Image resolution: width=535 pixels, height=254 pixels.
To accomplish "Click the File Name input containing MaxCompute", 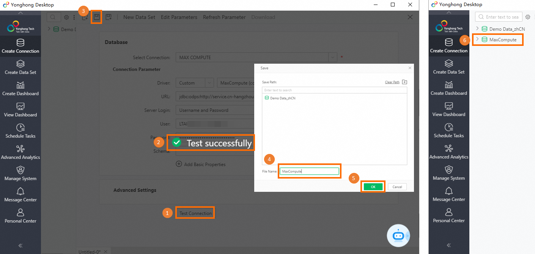I will (x=309, y=171).
